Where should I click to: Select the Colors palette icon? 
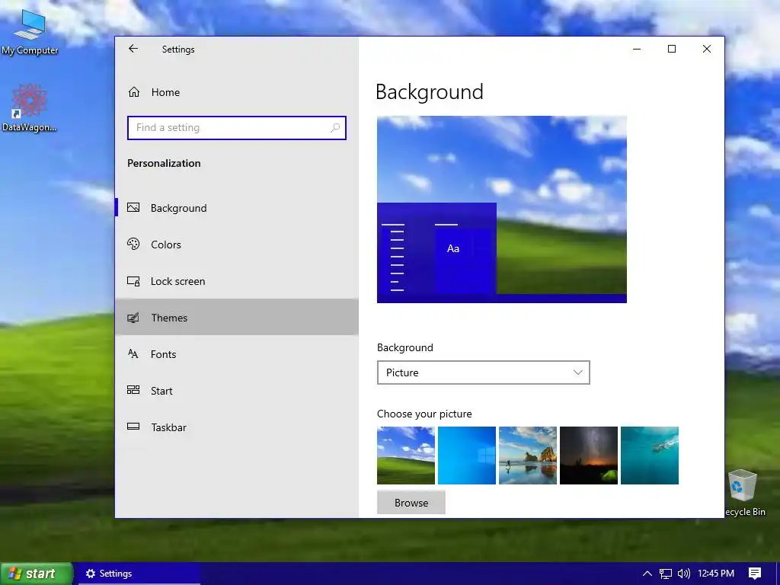click(133, 245)
